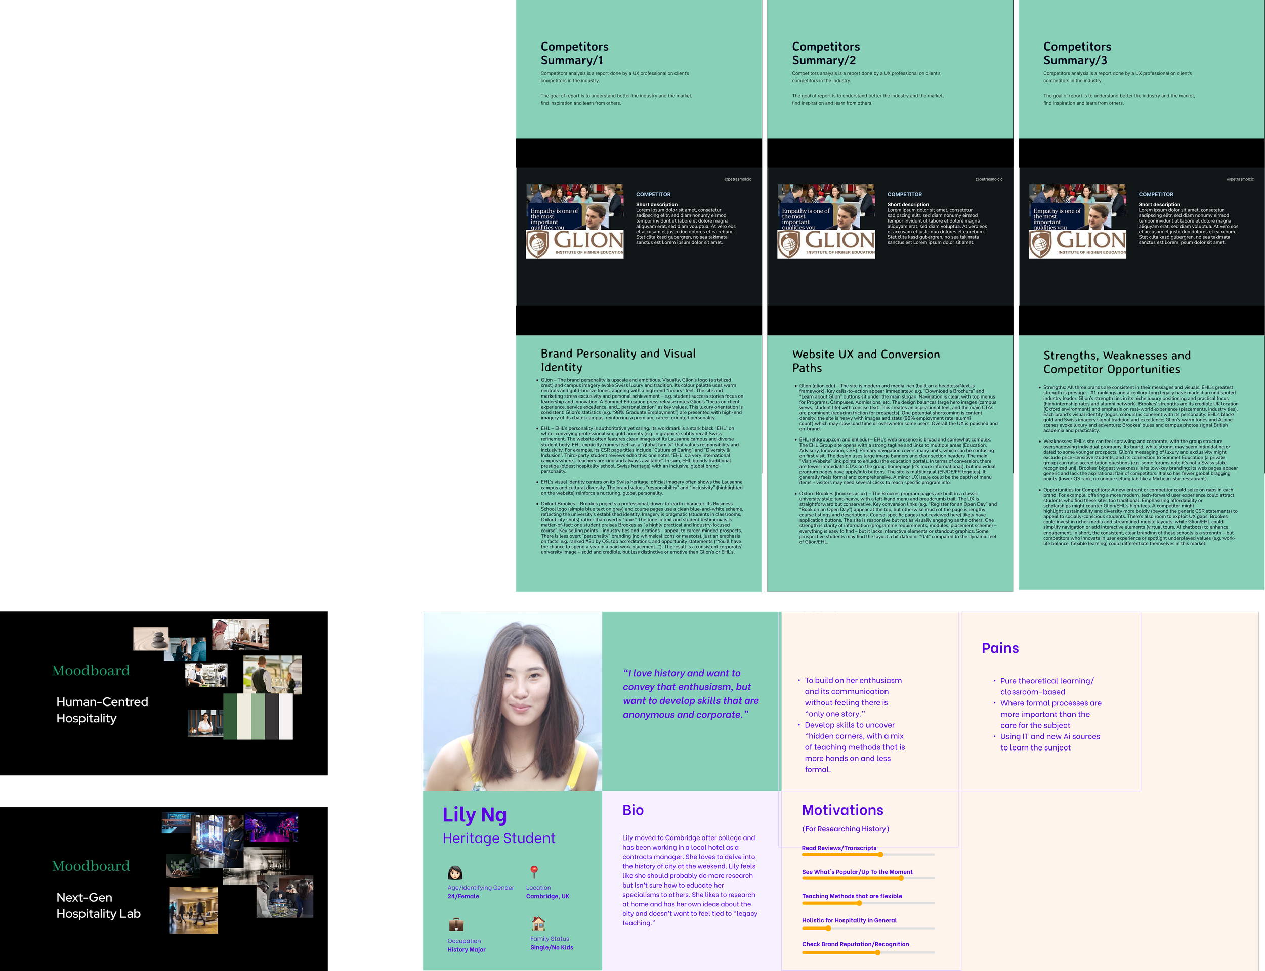Select the dark green moodboard color swatch
This screenshot has width=1265, height=971.
230,716
